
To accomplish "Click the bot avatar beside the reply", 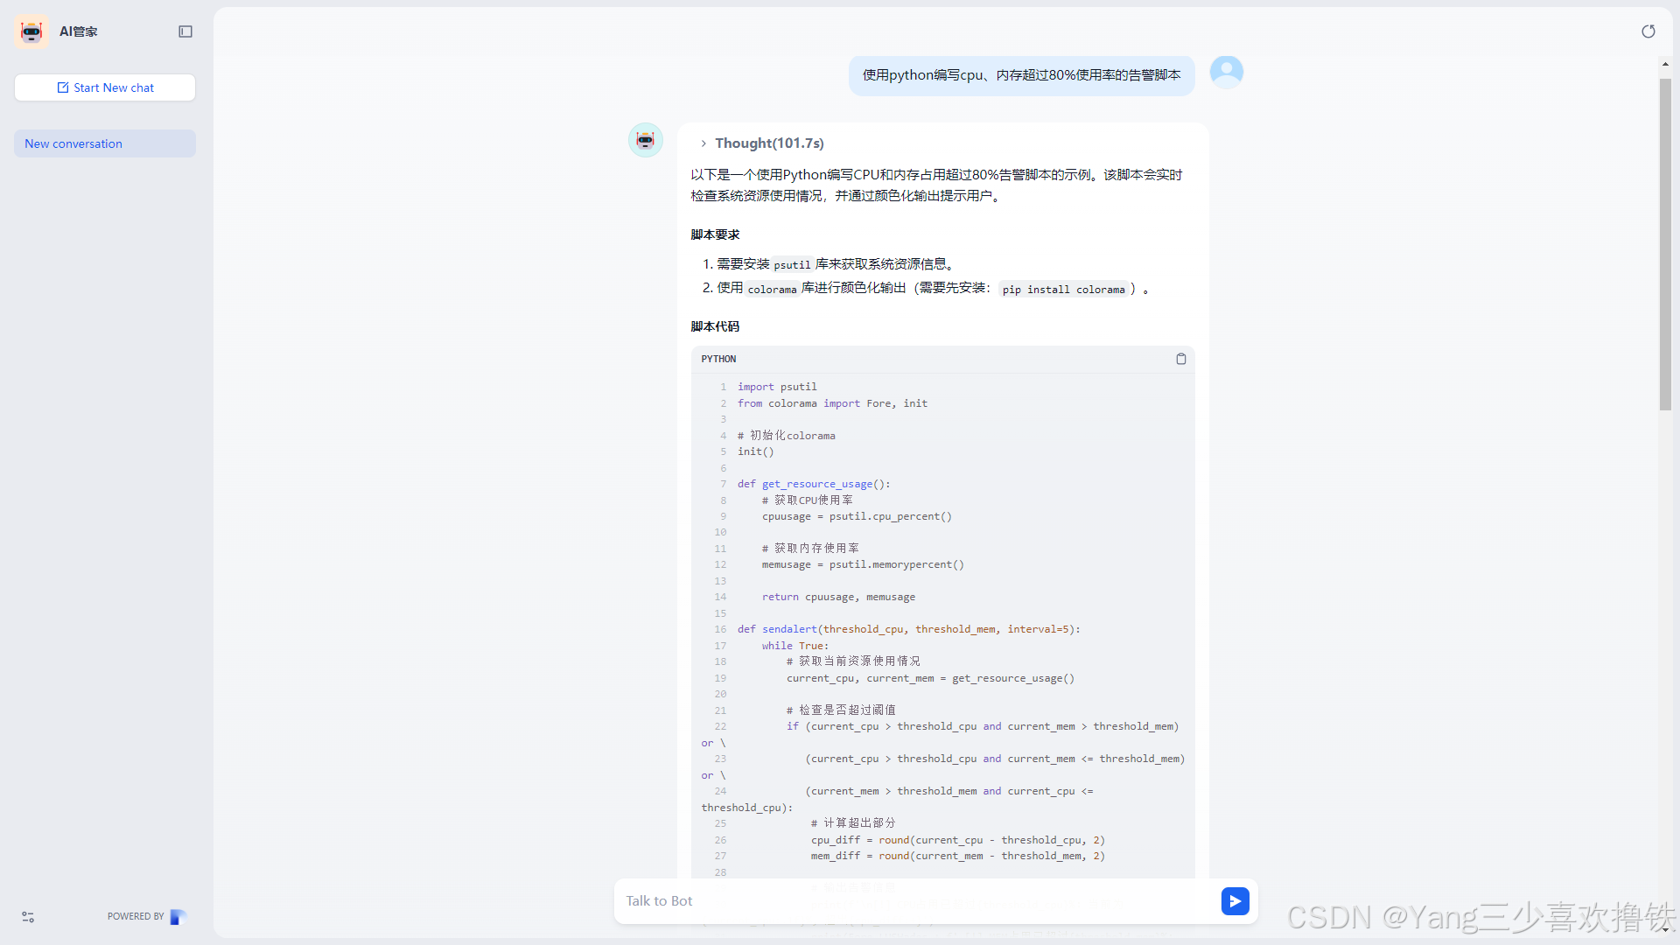I will 645,140.
